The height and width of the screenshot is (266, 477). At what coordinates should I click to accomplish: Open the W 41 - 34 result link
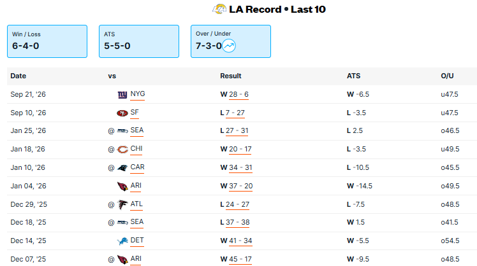[x=236, y=241]
